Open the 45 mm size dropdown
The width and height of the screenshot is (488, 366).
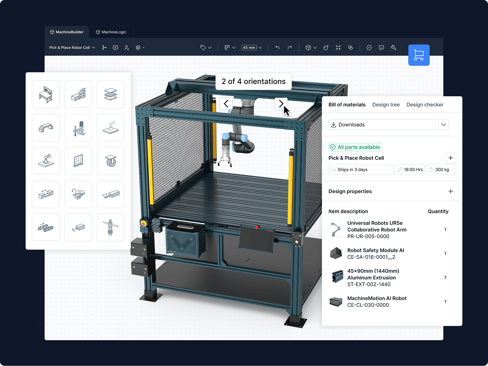[252, 48]
